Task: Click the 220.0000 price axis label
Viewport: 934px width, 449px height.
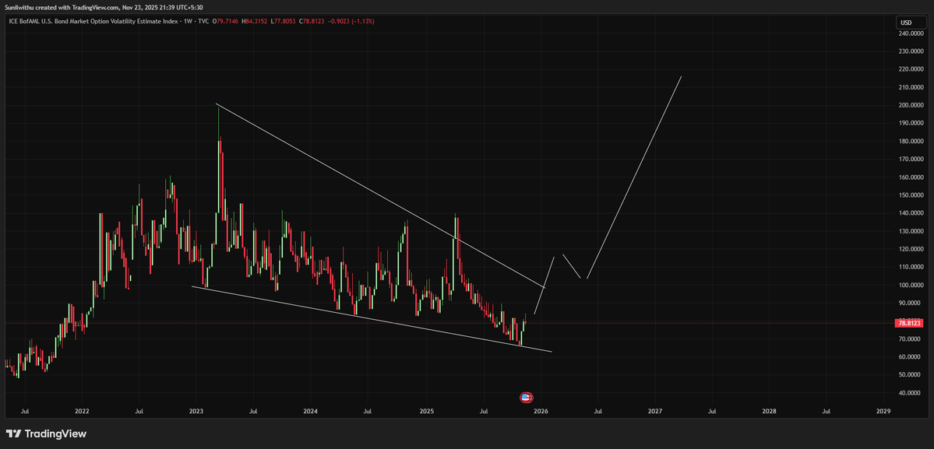Action: 910,69
